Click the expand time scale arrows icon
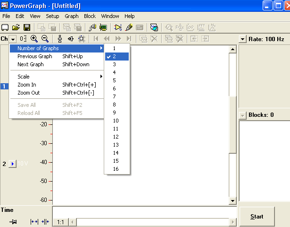 (x=34, y=222)
